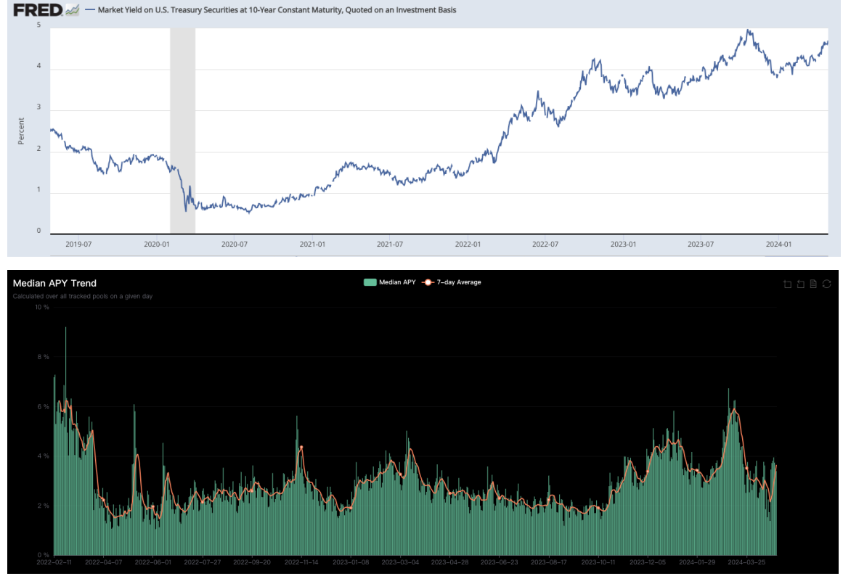Click the Median APY Trend heading
Image resolution: width=843 pixels, height=576 pixels.
[54, 283]
